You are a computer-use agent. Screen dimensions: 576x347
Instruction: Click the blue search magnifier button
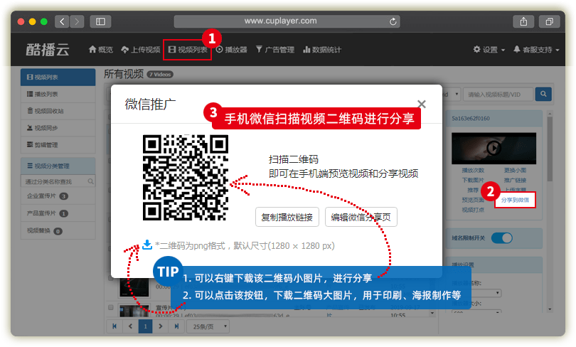(x=544, y=94)
